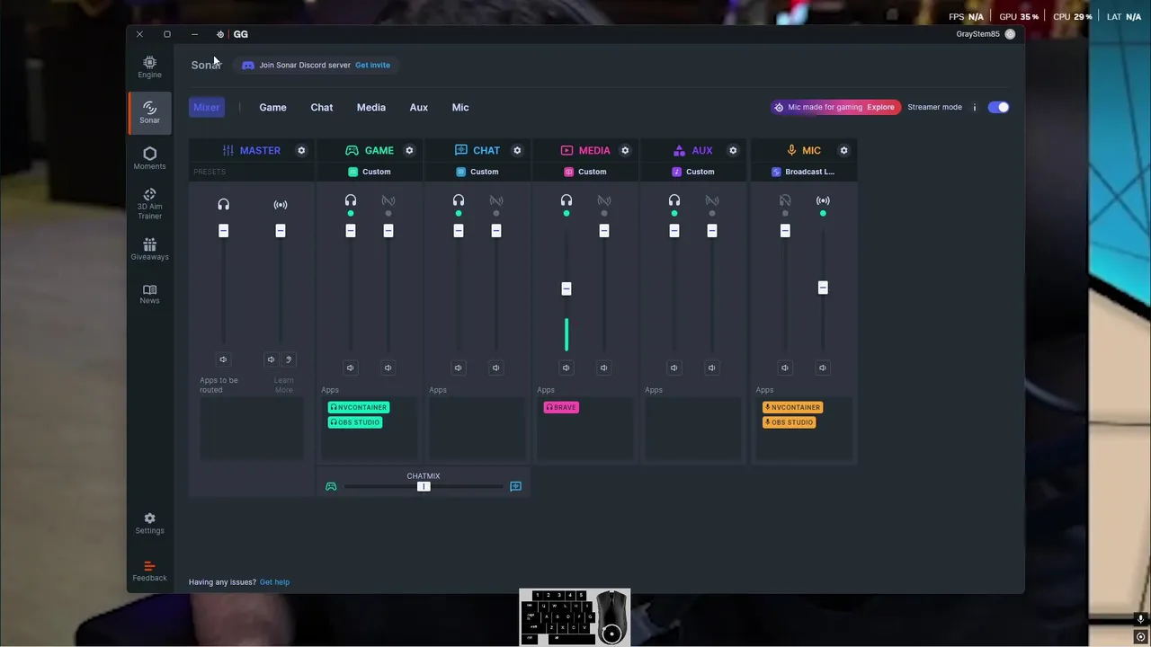Open the Engine section in sidebar
Screen dimensions: 1151x647
(x=149, y=66)
